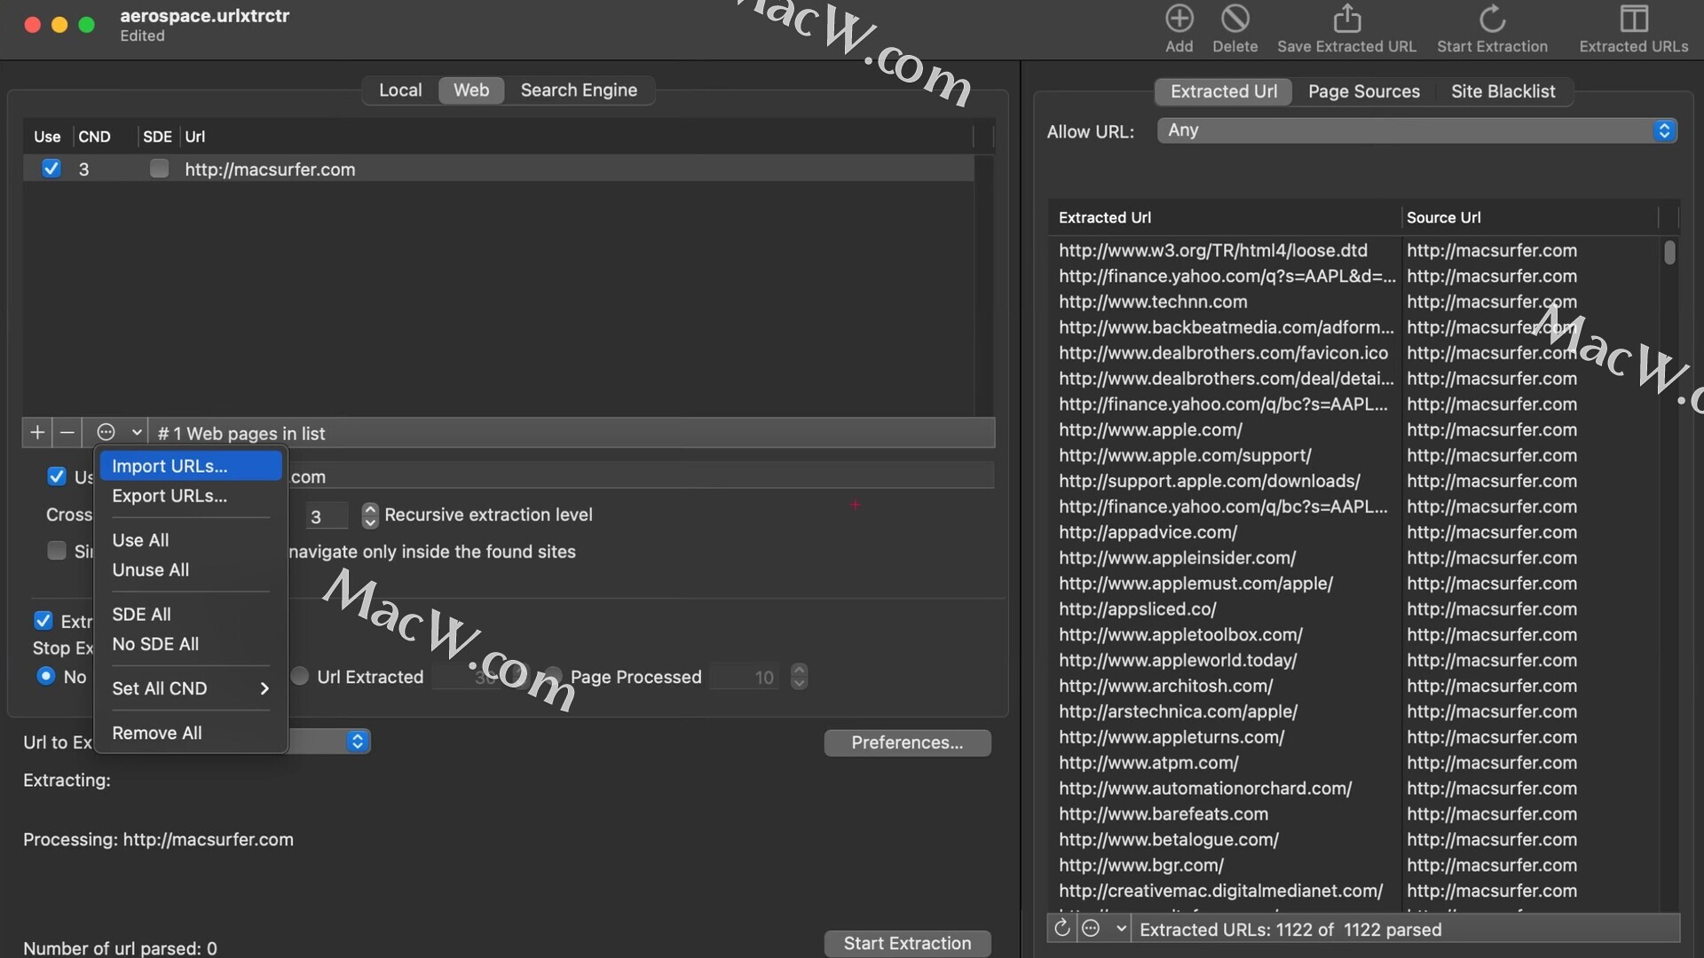
Task: Toggle the Extr checkbox above Stop Ex
Action: coord(43,621)
